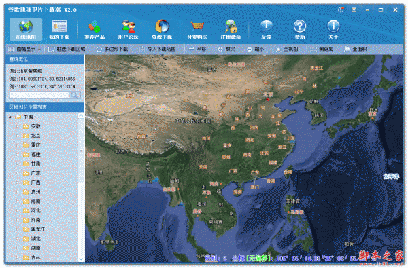The height and width of the screenshot is (268, 408).
Task: Select the 量面积 measure area tool
Action: pos(356,49)
